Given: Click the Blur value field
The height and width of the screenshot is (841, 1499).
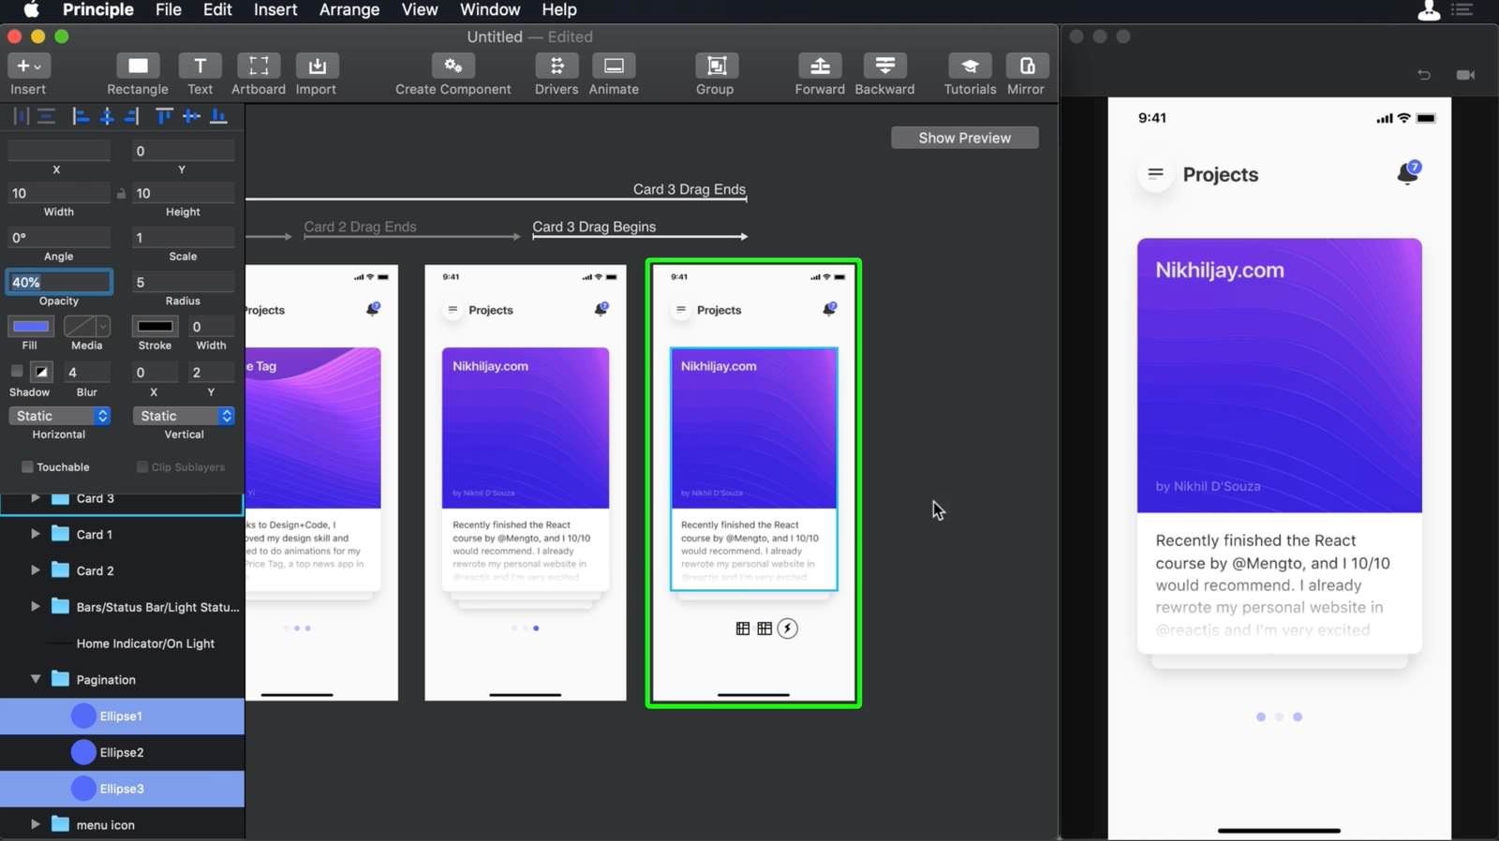Looking at the screenshot, I should [87, 372].
